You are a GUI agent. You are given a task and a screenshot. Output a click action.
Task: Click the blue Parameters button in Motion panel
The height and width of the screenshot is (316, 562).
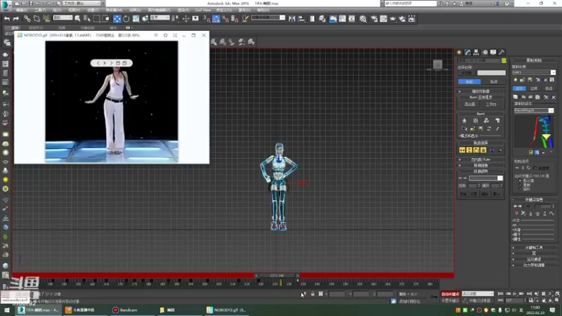tap(469, 81)
